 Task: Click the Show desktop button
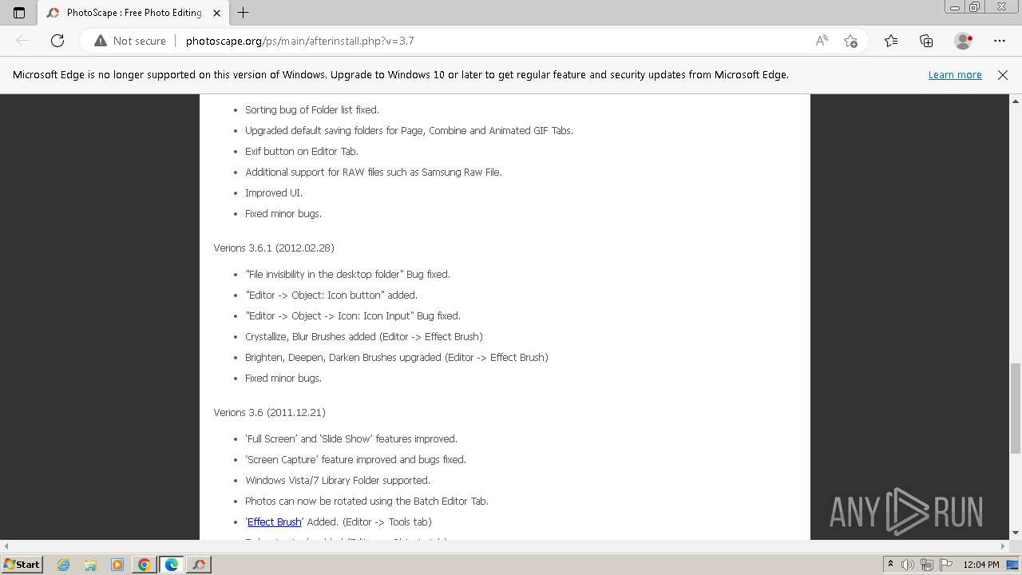[1014, 565]
